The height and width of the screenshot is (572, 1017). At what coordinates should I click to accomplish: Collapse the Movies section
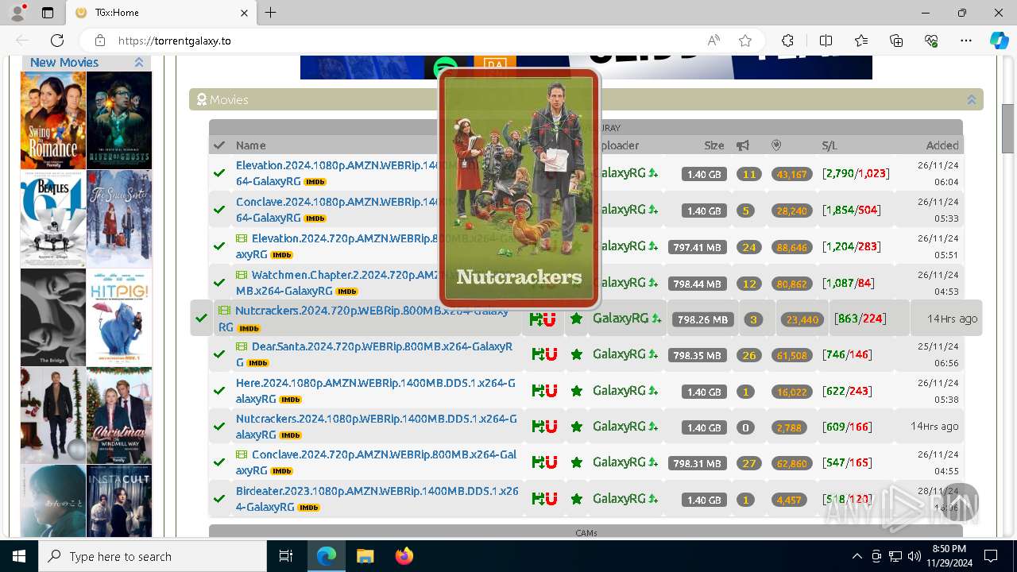pyautogui.click(x=971, y=100)
